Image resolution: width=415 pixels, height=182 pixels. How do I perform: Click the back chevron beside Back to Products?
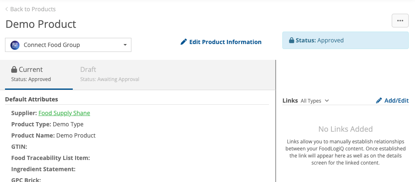tap(7, 9)
